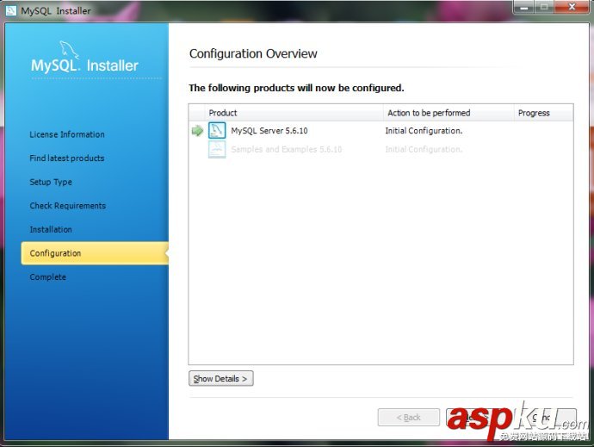594x447 pixels.
Task: Select the highlighted Configuration step
Action: tap(95, 253)
